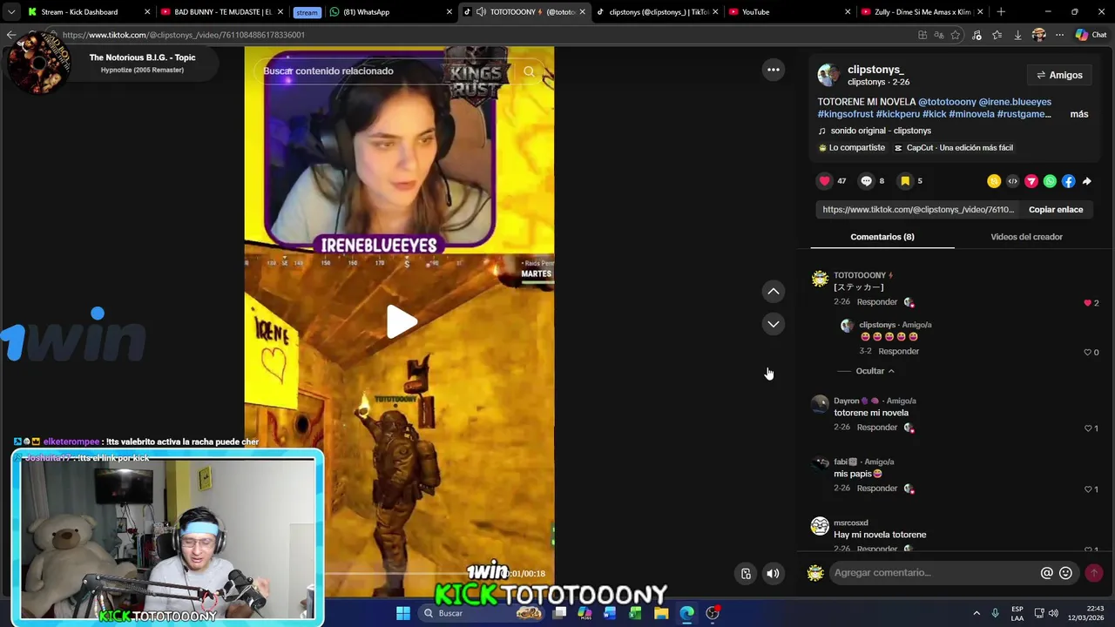This screenshot has height=627, width=1115.
Task: Click the Amigos follow status button
Action: tap(1059, 75)
